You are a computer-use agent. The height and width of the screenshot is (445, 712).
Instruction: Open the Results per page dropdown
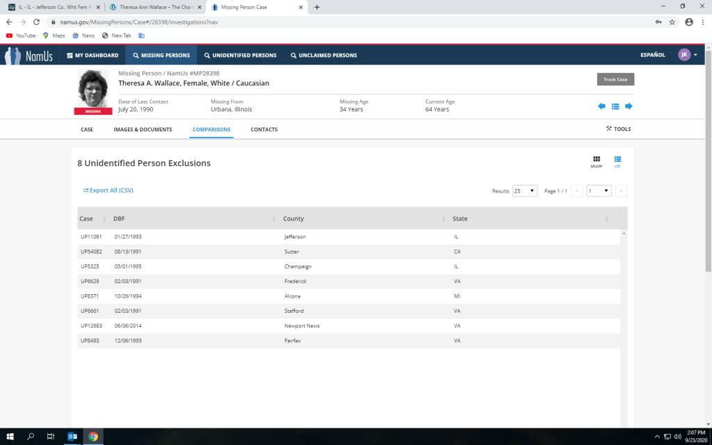click(x=524, y=191)
